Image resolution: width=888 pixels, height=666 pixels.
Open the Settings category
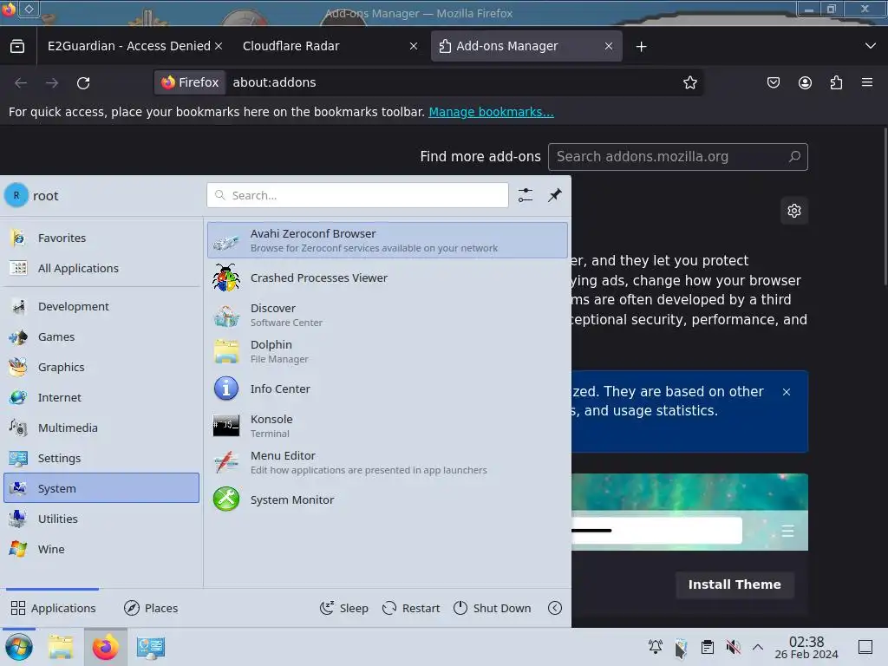click(x=101, y=458)
